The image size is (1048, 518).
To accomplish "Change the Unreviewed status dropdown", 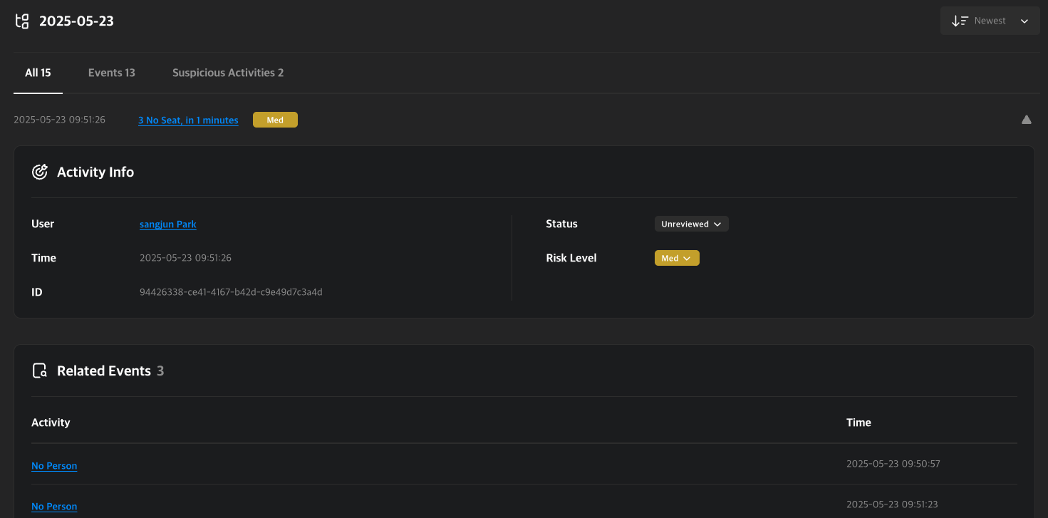I will 691,223.
